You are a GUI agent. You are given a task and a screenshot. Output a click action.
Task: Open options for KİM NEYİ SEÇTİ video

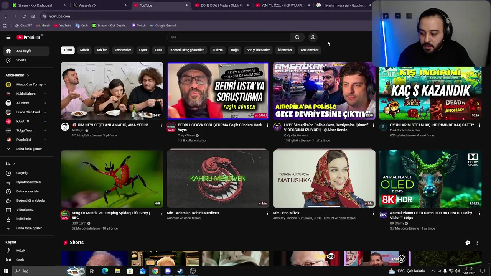(161, 125)
